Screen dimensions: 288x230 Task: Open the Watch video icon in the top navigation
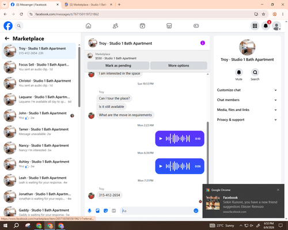click(142, 26)
